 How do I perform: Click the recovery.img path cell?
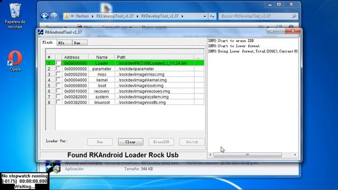coord(154,91)
